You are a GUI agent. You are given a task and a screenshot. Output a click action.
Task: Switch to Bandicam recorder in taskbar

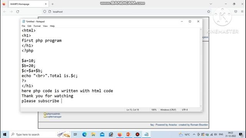pyautogui.click(x=138, y=135)
